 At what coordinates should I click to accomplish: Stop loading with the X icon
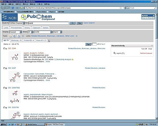coord(17,8)
